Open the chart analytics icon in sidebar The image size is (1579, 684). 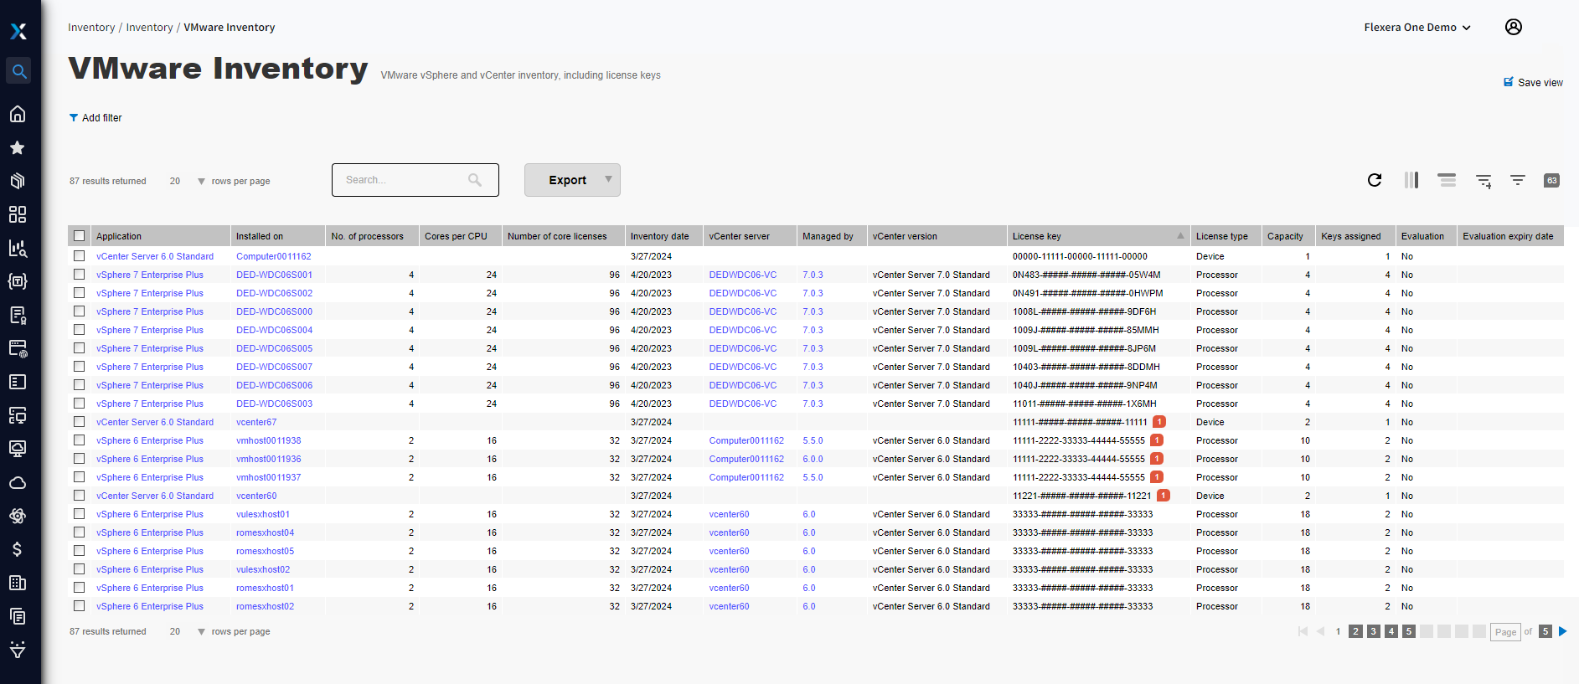point(18,248)
